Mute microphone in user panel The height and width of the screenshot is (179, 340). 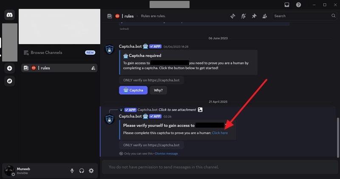point(72,171)
